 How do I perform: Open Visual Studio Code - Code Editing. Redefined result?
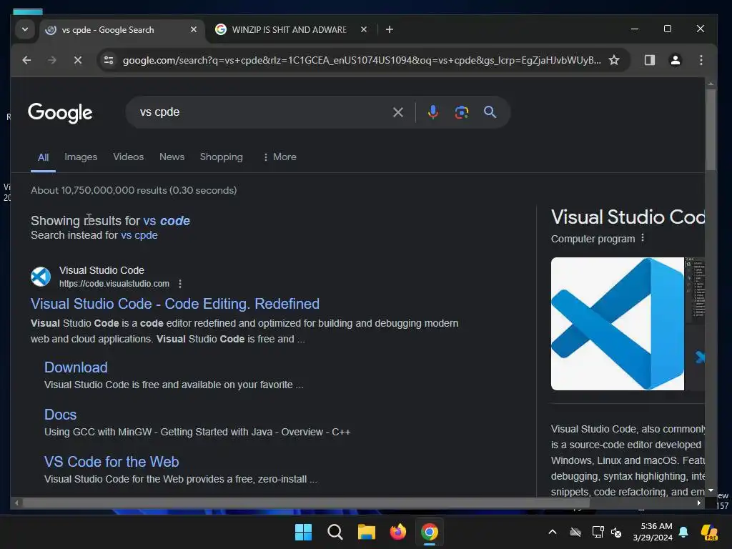(175, 304)
